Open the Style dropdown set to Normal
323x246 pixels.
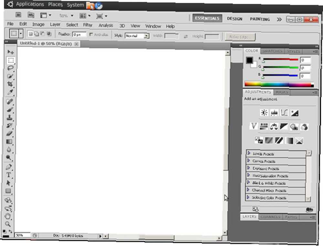point(137,36)
